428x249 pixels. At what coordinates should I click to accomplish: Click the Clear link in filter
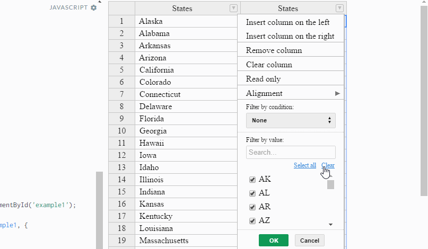pyautogui.click(x=328, y=165)
